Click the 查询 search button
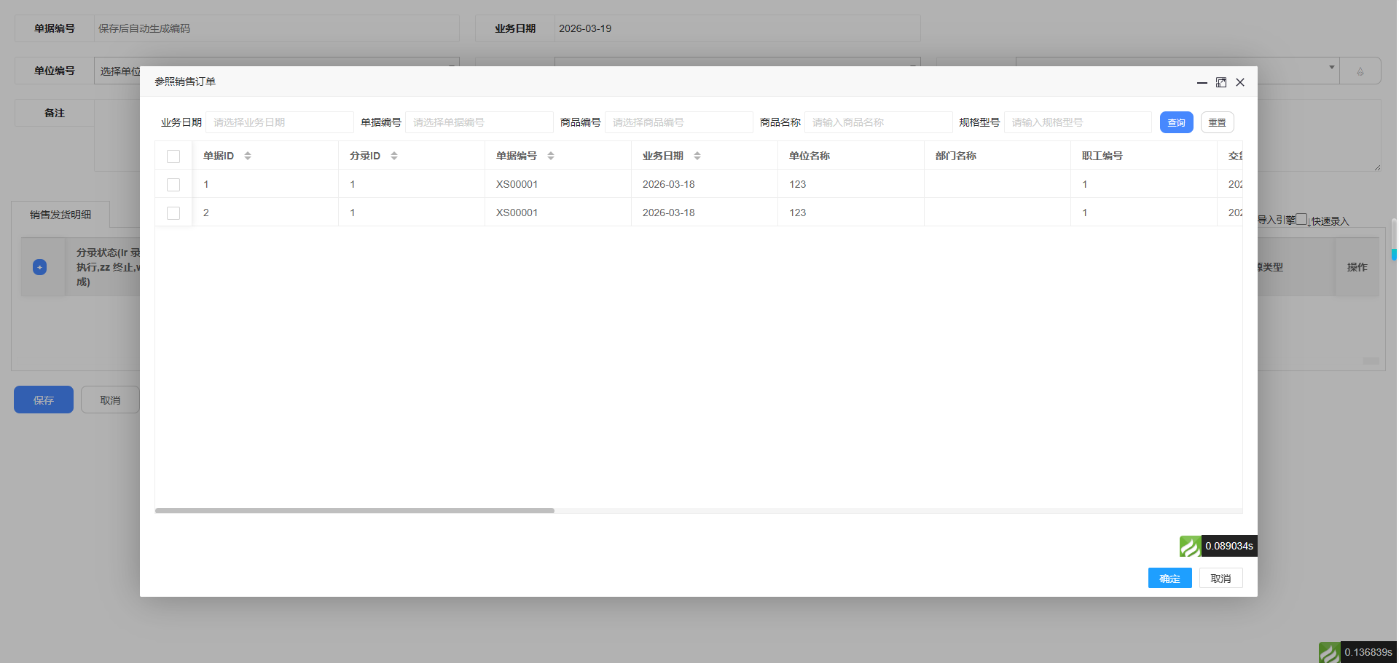 [1176, 122]
